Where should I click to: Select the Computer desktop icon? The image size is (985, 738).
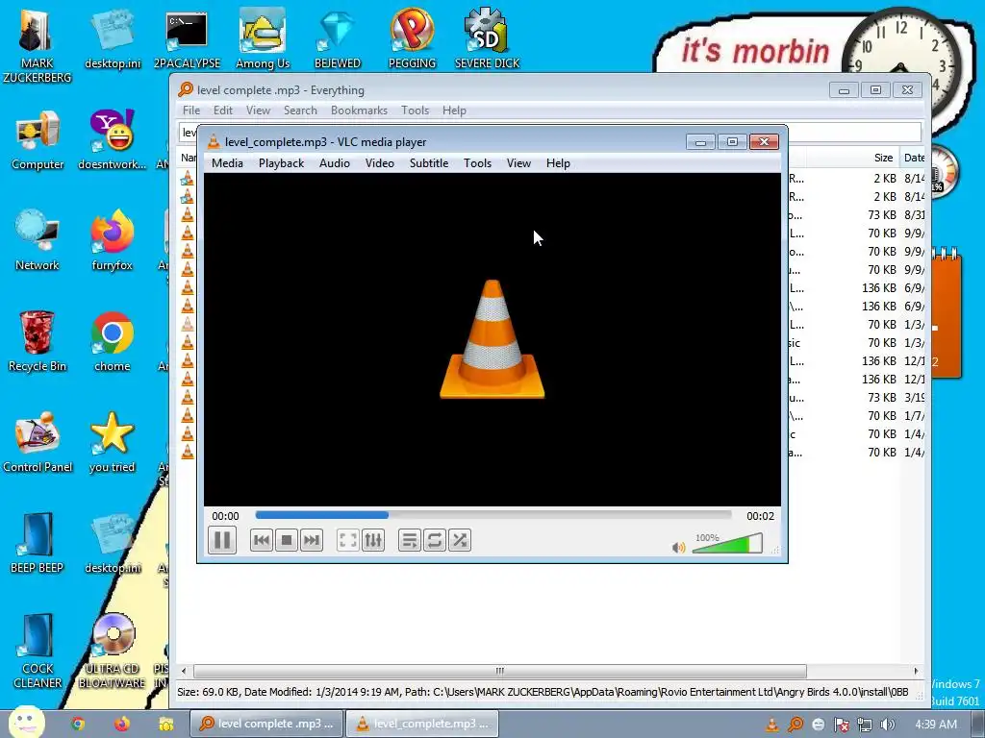[38, 140]
